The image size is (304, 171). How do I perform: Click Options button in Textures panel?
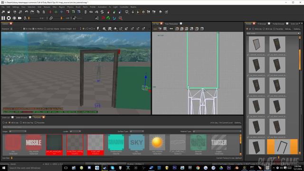pos(237,123)
